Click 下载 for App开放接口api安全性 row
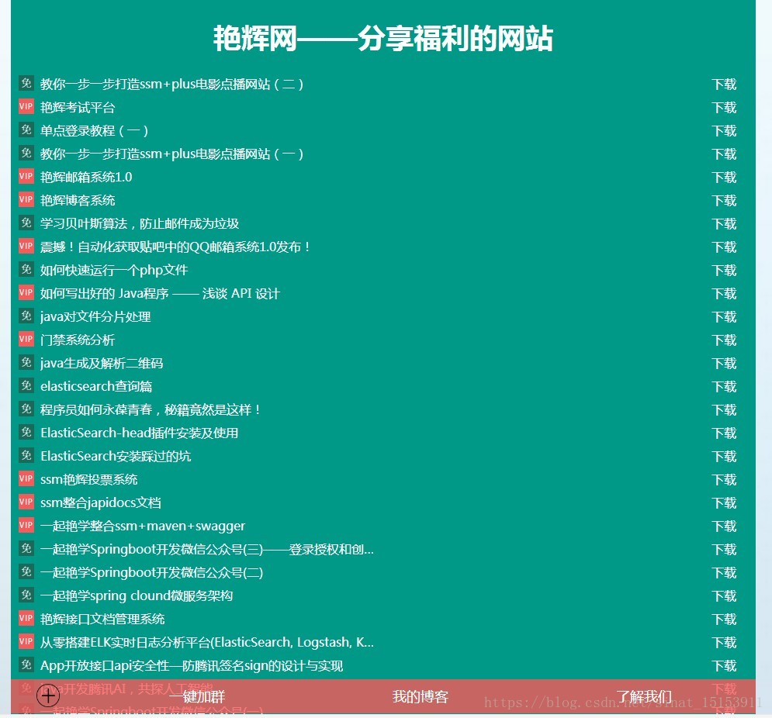The height and width of the screenshot is (718, 772). [724, 665]
